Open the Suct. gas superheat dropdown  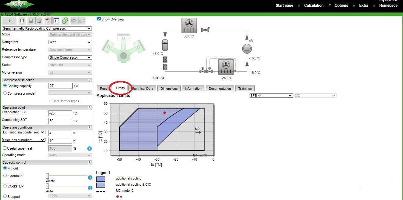click(23, 140)
